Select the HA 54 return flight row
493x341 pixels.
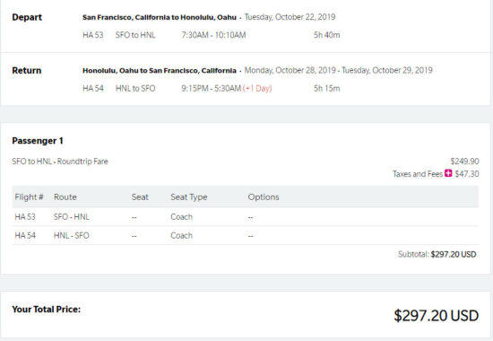(x=211, y=88)
